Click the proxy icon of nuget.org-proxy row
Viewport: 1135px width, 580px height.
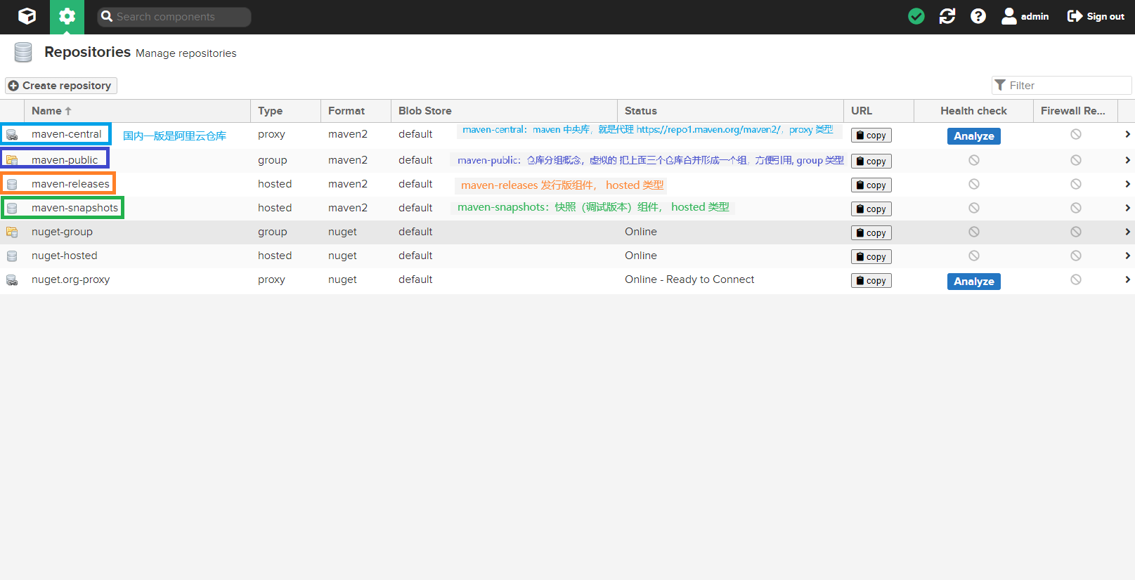12,280
